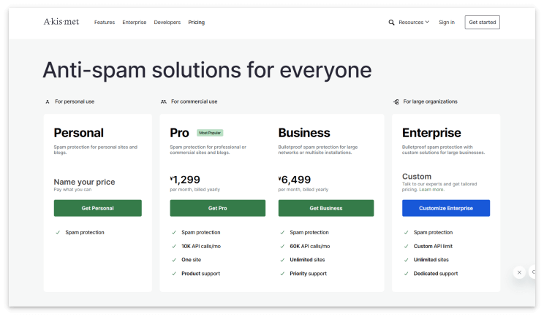Follow the Learn more link
544x316 pixels.
431,190
